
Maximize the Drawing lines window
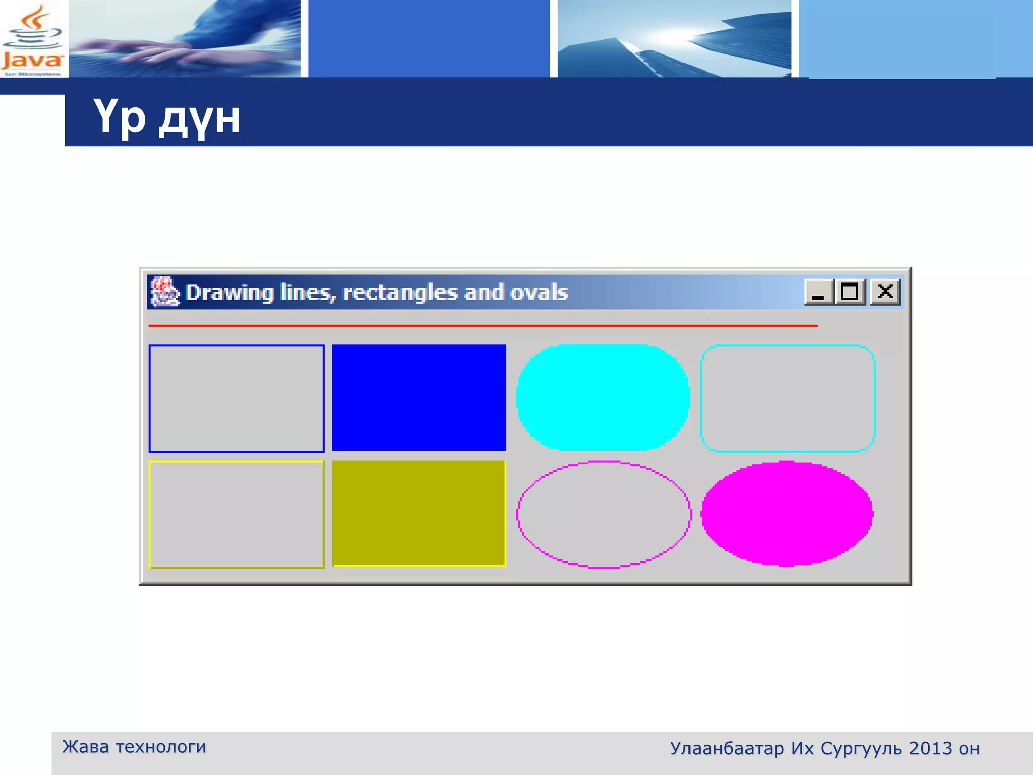[x=850, y=292]
